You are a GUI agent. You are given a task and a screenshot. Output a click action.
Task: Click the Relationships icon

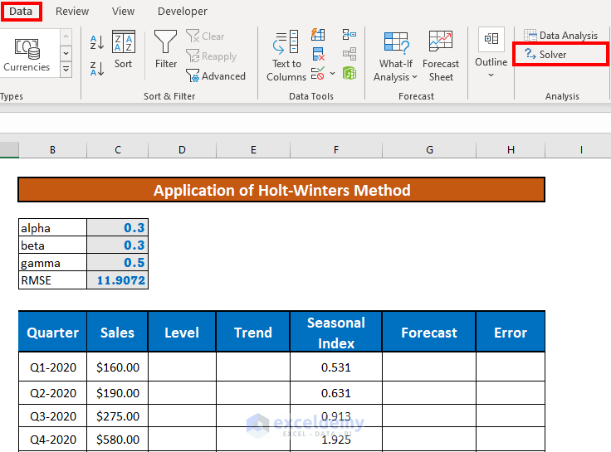(x=349, y=54)
